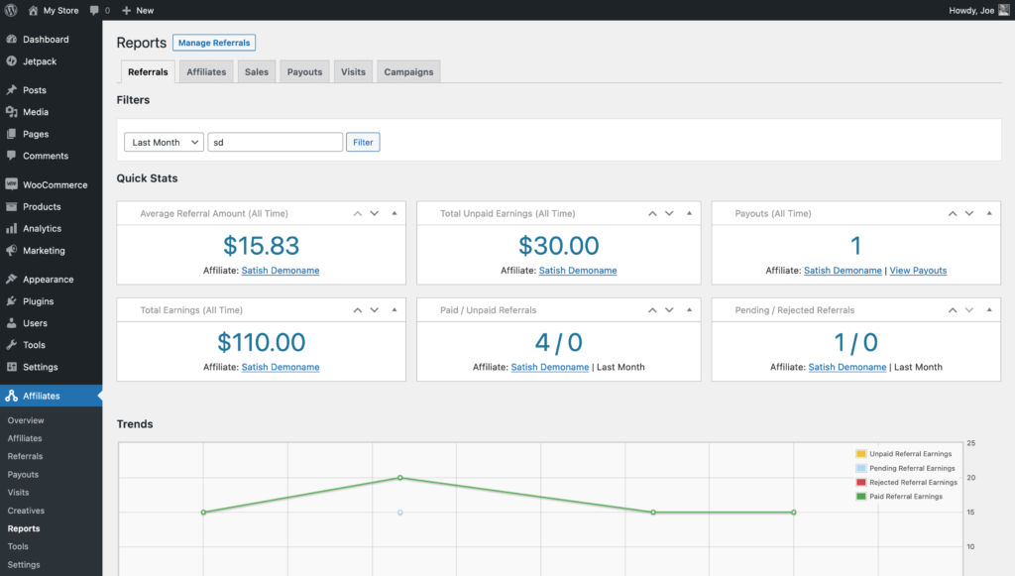
Task: Click the Jetpack icon in sidebar
Action: (x=11, y=61)
